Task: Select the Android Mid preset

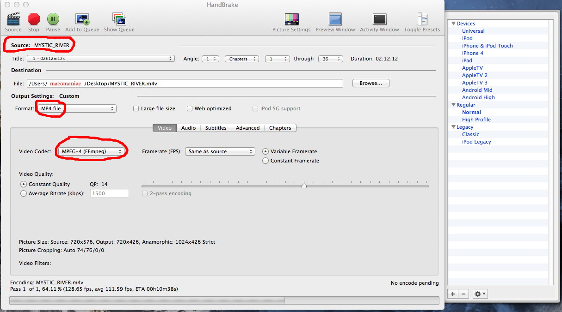Action: tap(477, 90)
